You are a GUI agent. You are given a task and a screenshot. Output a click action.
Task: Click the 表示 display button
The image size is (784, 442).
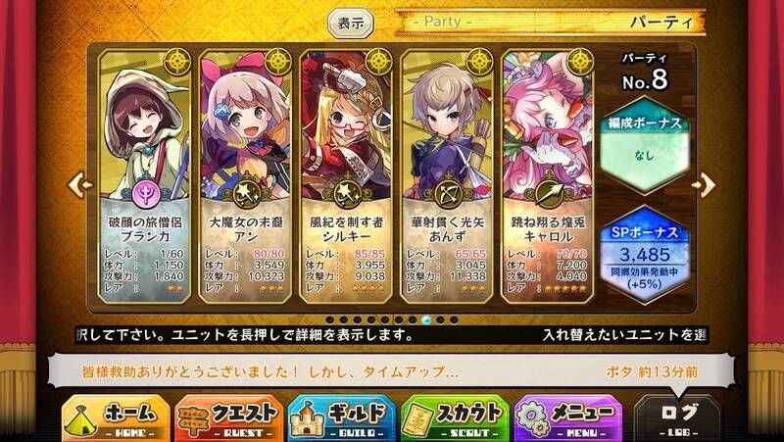pyautogui.click(x=351, y=24)
